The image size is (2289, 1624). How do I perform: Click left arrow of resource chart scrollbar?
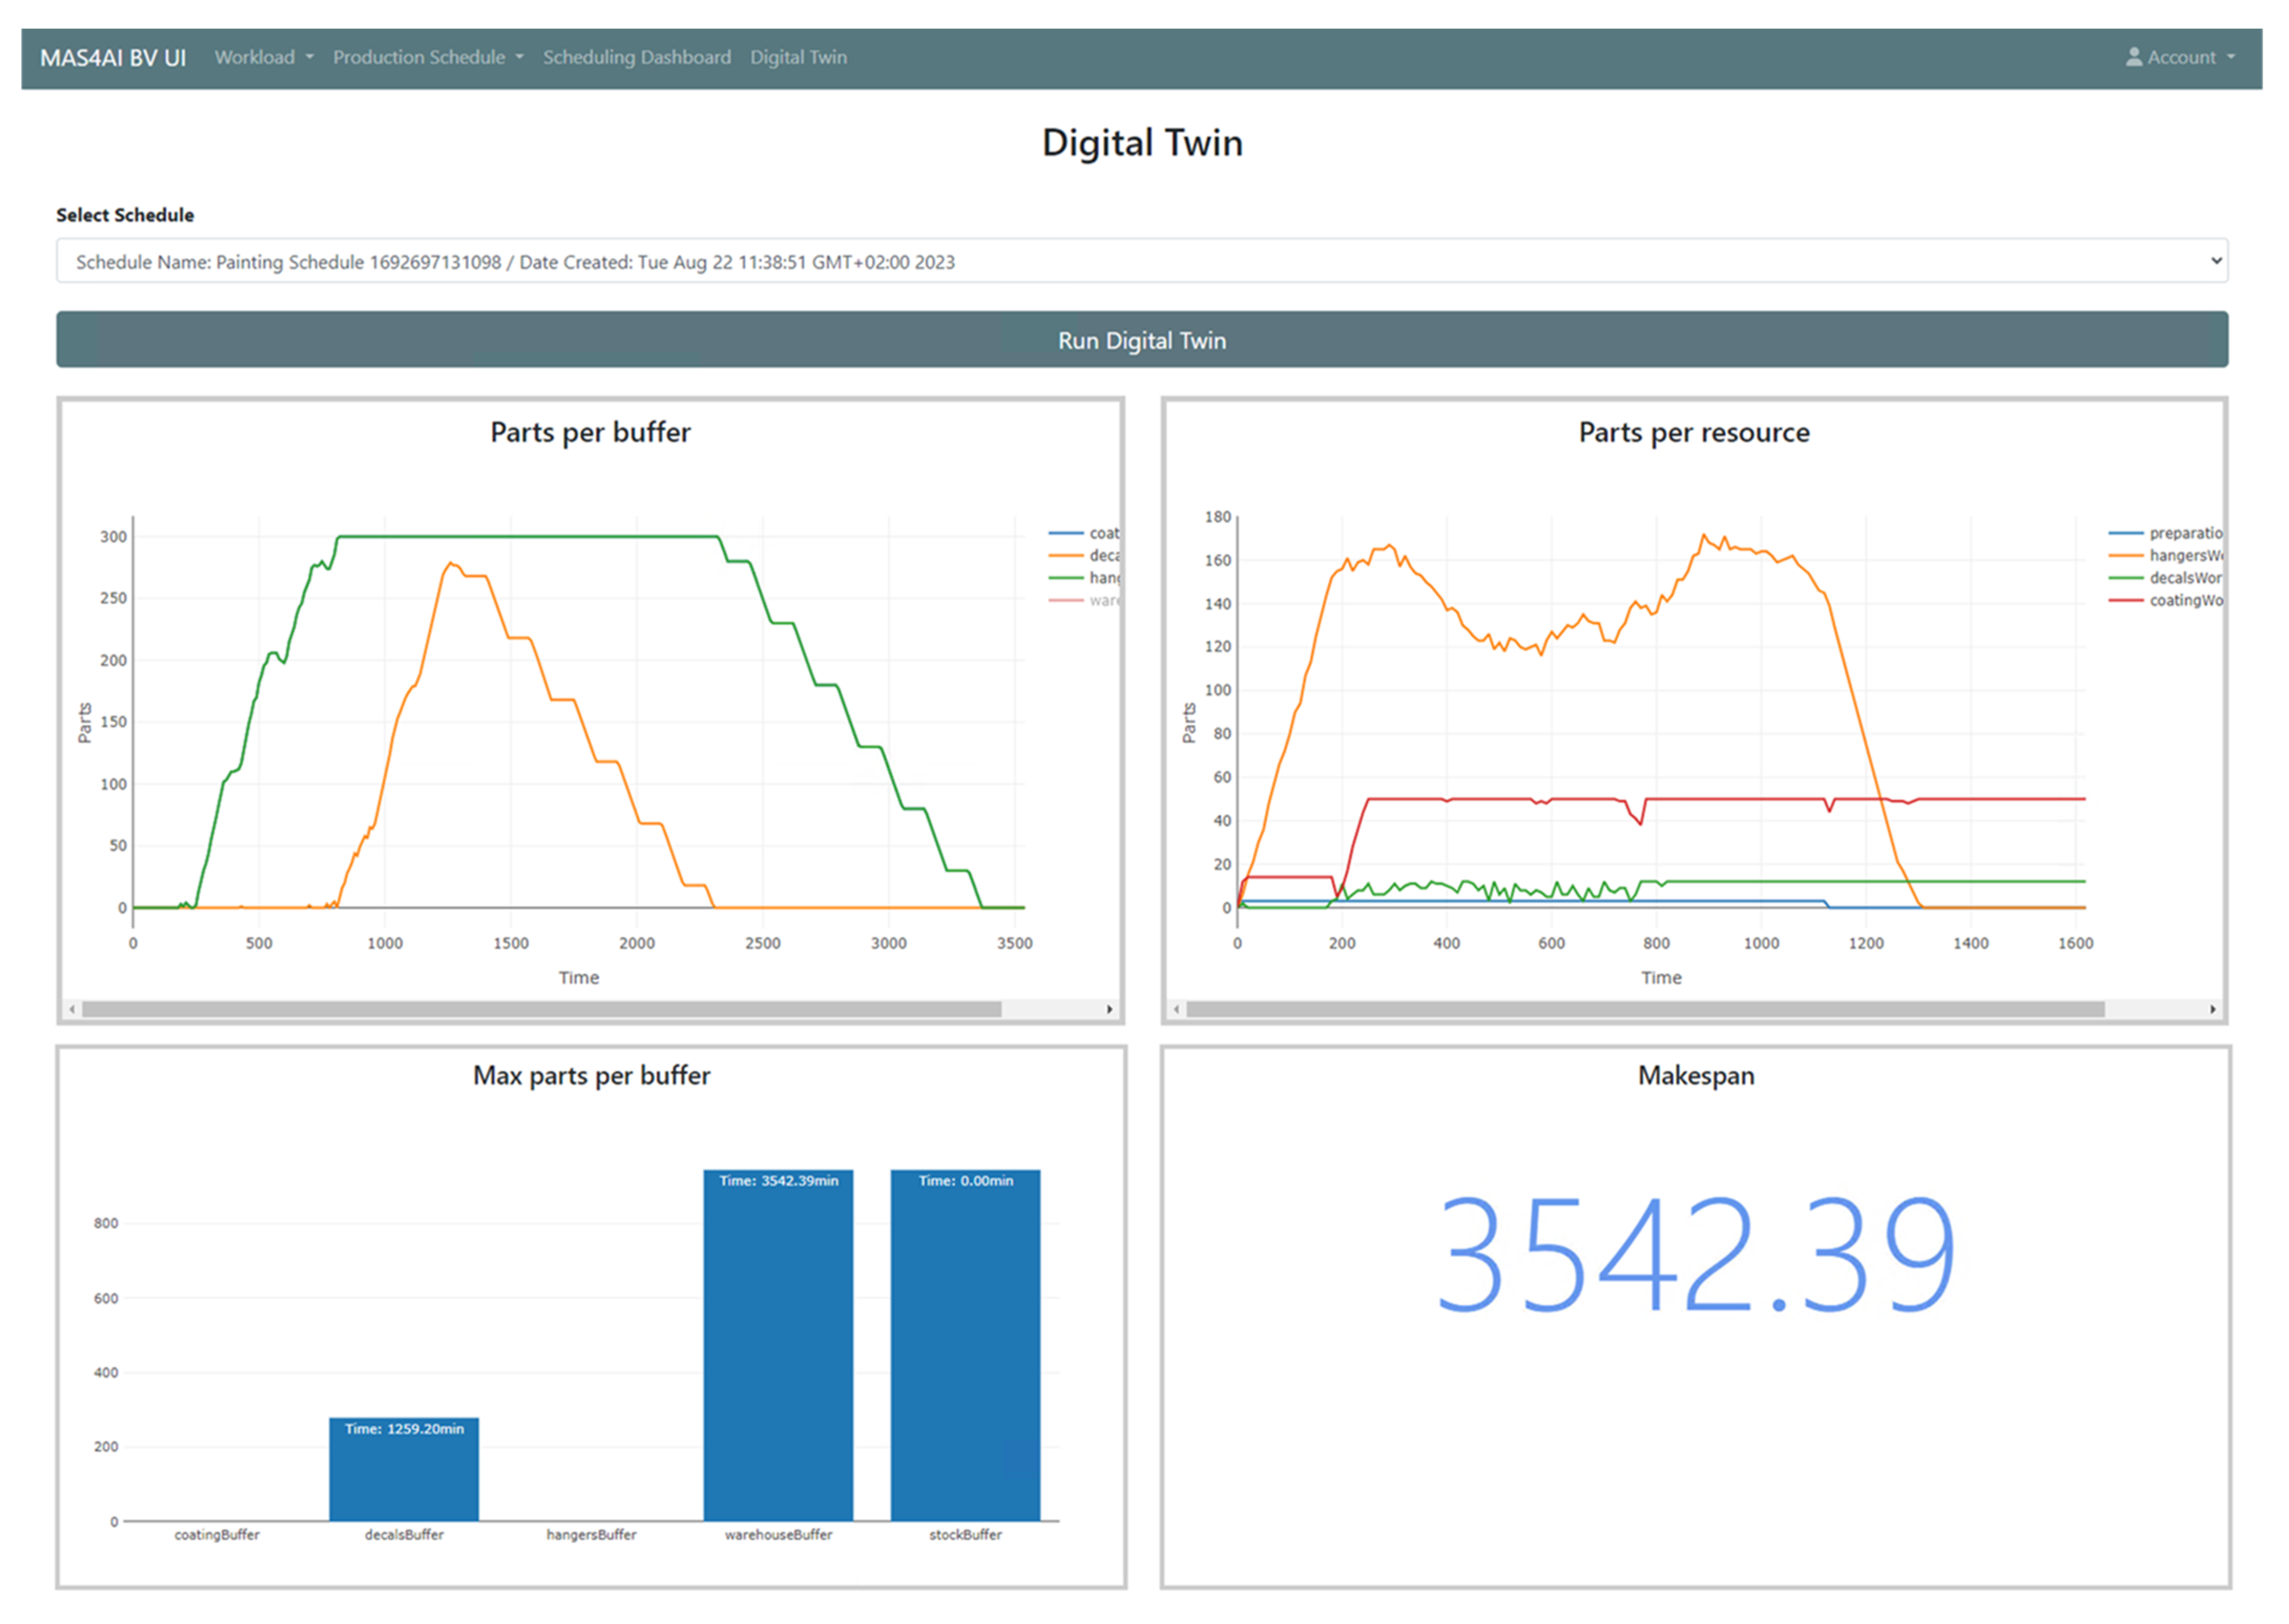pyautogui.click(x=1176, y=1010)
